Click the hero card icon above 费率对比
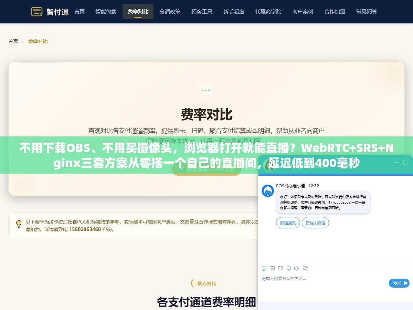Screen dimensions: 413x310 click(206, 89)
